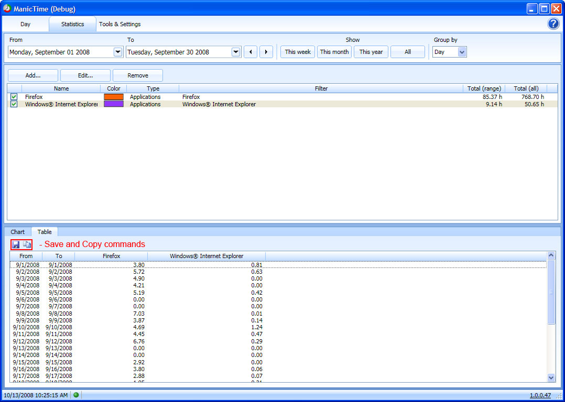Screen dimensions: 565x402
Task: Click the From date field text
Action: (49, 52)
